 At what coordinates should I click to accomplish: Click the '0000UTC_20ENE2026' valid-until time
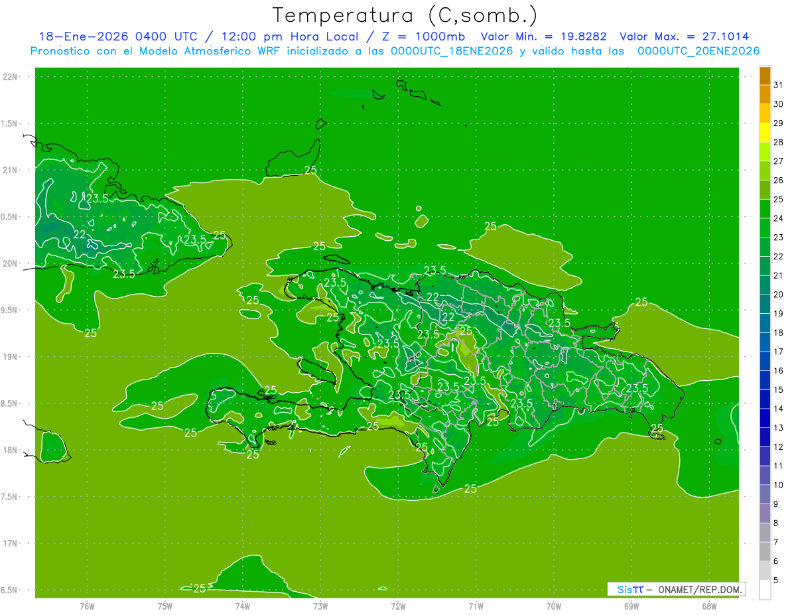(x=698, y=51)
